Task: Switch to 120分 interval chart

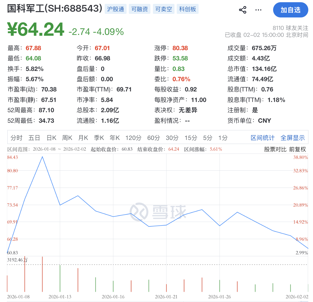Action: [x=133, y=138]
